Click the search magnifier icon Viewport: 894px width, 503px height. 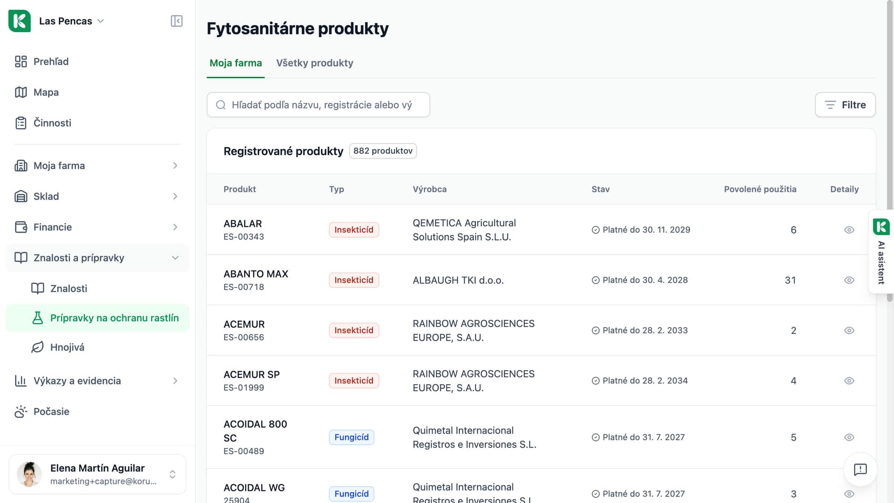(x=221, y=105)
